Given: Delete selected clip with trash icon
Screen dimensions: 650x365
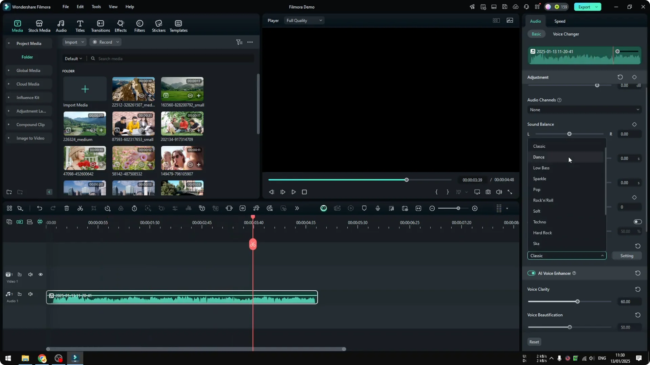Looking at the screenshot, I should pos(67,208).
